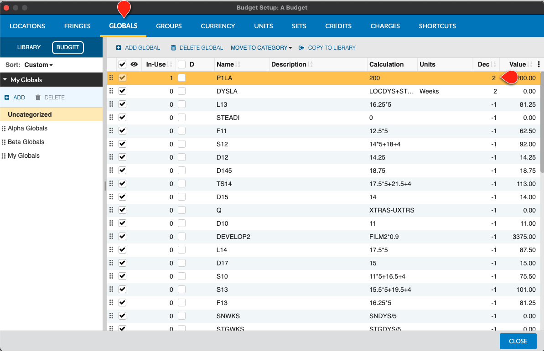Image resolution: width=544 pixels, height=352 pixels.
Task: Check the D checkbox for P1LA
Action: (181, 78)
